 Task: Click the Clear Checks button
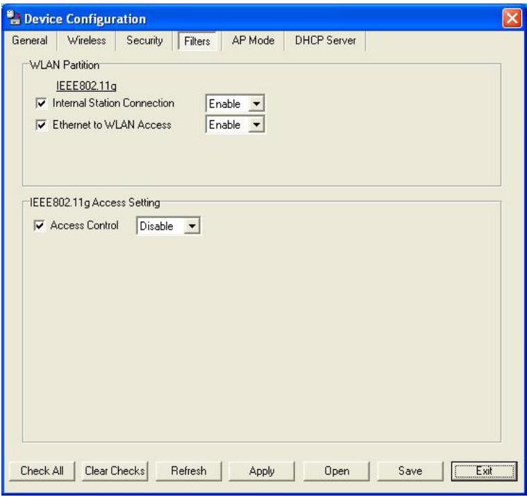(115, 471)
